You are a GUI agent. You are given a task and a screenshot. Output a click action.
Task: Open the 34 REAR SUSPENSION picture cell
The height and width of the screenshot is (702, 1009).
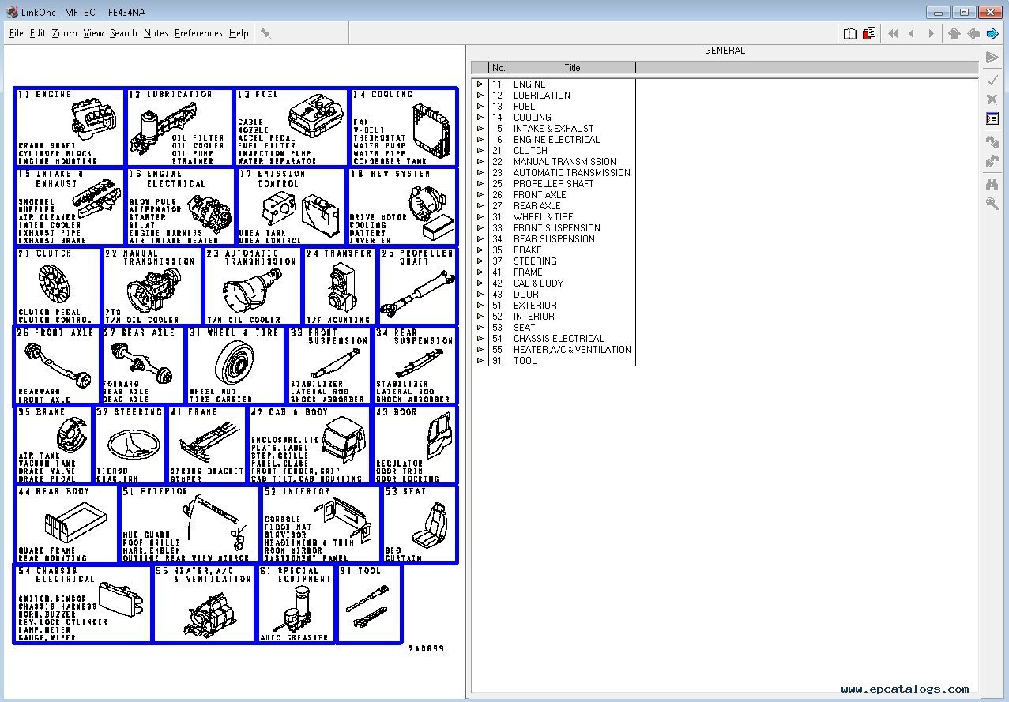[415, 366]
